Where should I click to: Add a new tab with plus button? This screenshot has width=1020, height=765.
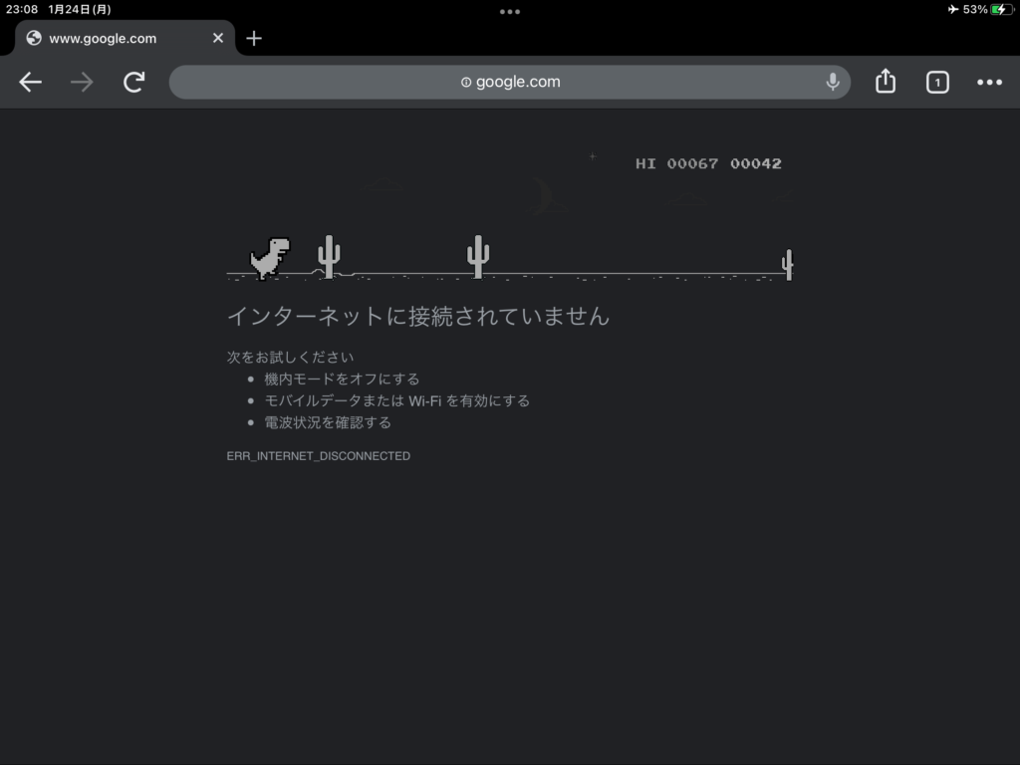(254, 39)
